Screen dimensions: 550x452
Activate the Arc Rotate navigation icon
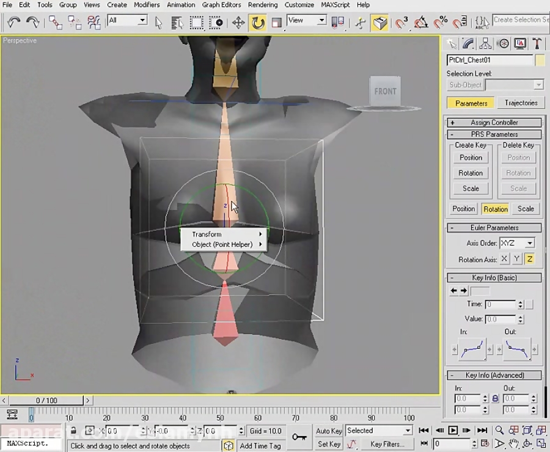529,444
